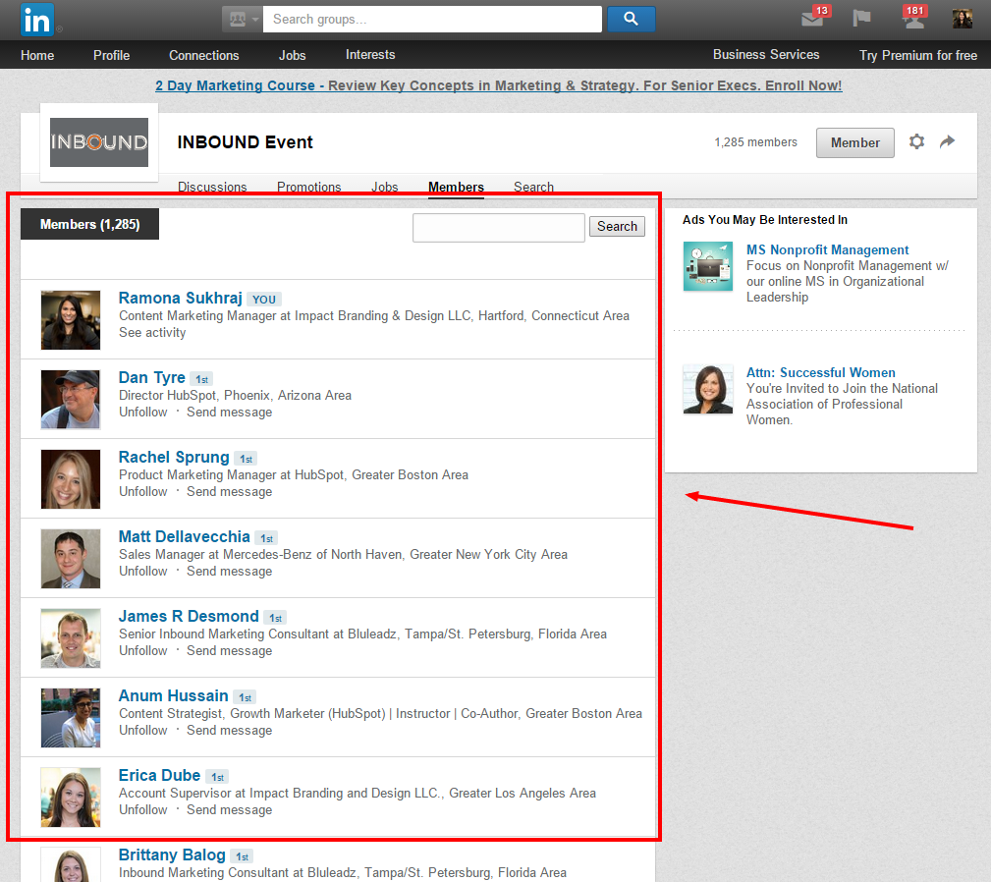Unfollow Matt Dellavecchia
The height and width of the screenshot is (882, 991).
(x=143, y=572)
